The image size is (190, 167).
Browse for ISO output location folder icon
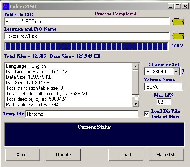tap(178, 36)
